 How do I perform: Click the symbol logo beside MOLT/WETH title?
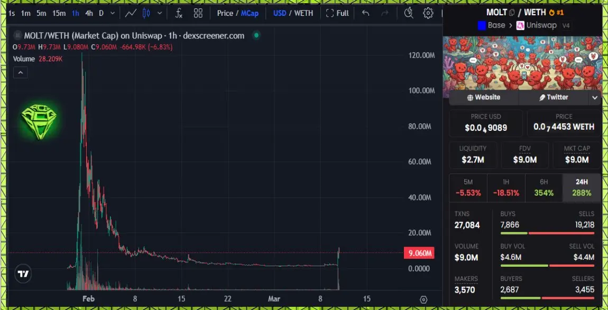click(x=17, y=36)
